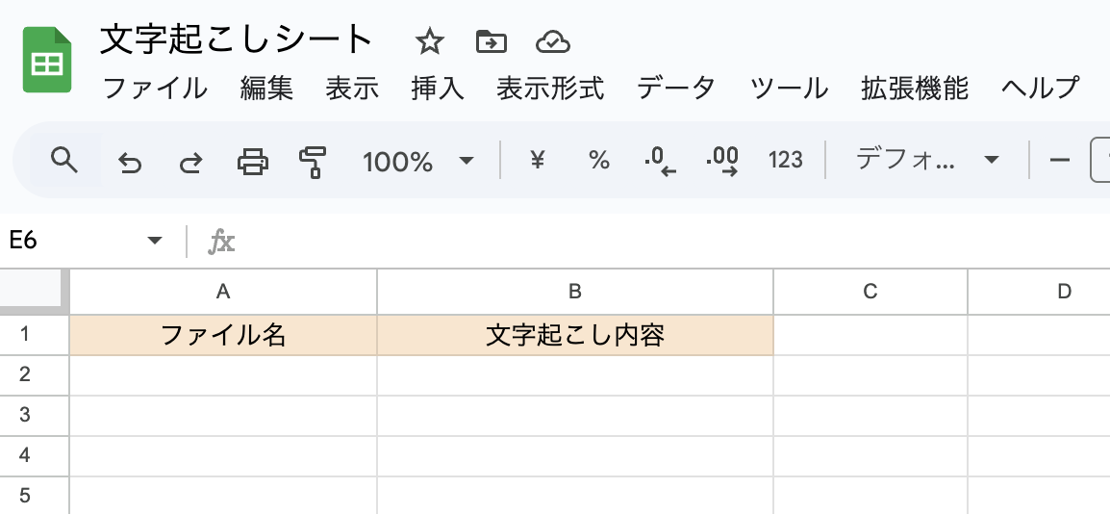Open the name box dropdown arrow

155,241
